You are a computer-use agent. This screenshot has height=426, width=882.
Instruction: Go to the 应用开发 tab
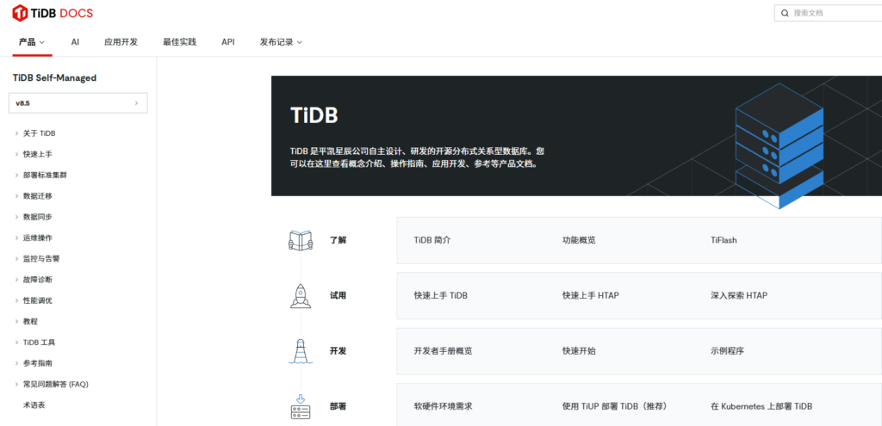pyautogui.click(x=121, y=42)
